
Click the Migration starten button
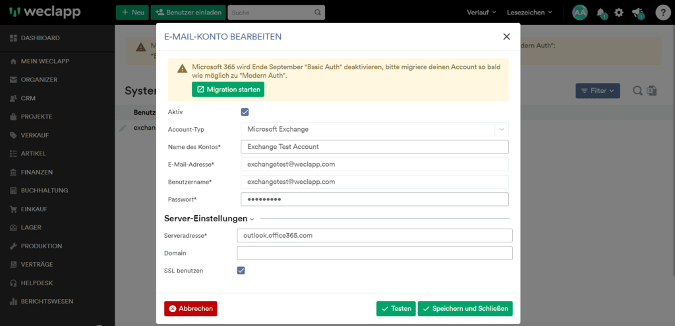point(228,89)
